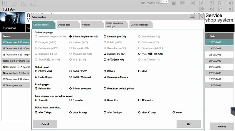The image size is (235, 131).
Task: Delete local order data after 30 days
Action: pos(113,112)
